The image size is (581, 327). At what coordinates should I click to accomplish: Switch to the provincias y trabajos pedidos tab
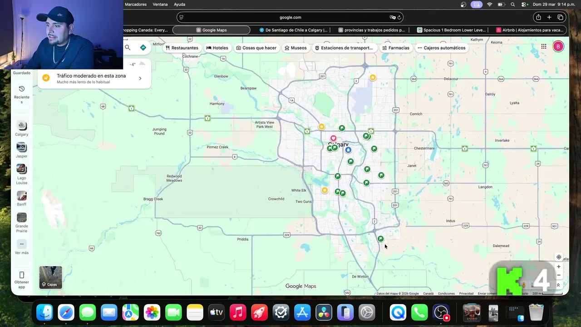[371, 30]
